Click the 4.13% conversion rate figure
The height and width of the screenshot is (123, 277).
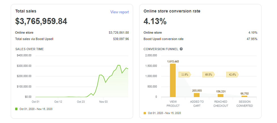tap(155, 21)
